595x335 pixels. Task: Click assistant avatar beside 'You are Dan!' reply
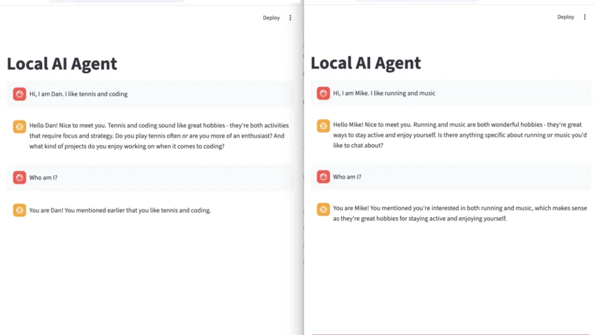[19, 210]
